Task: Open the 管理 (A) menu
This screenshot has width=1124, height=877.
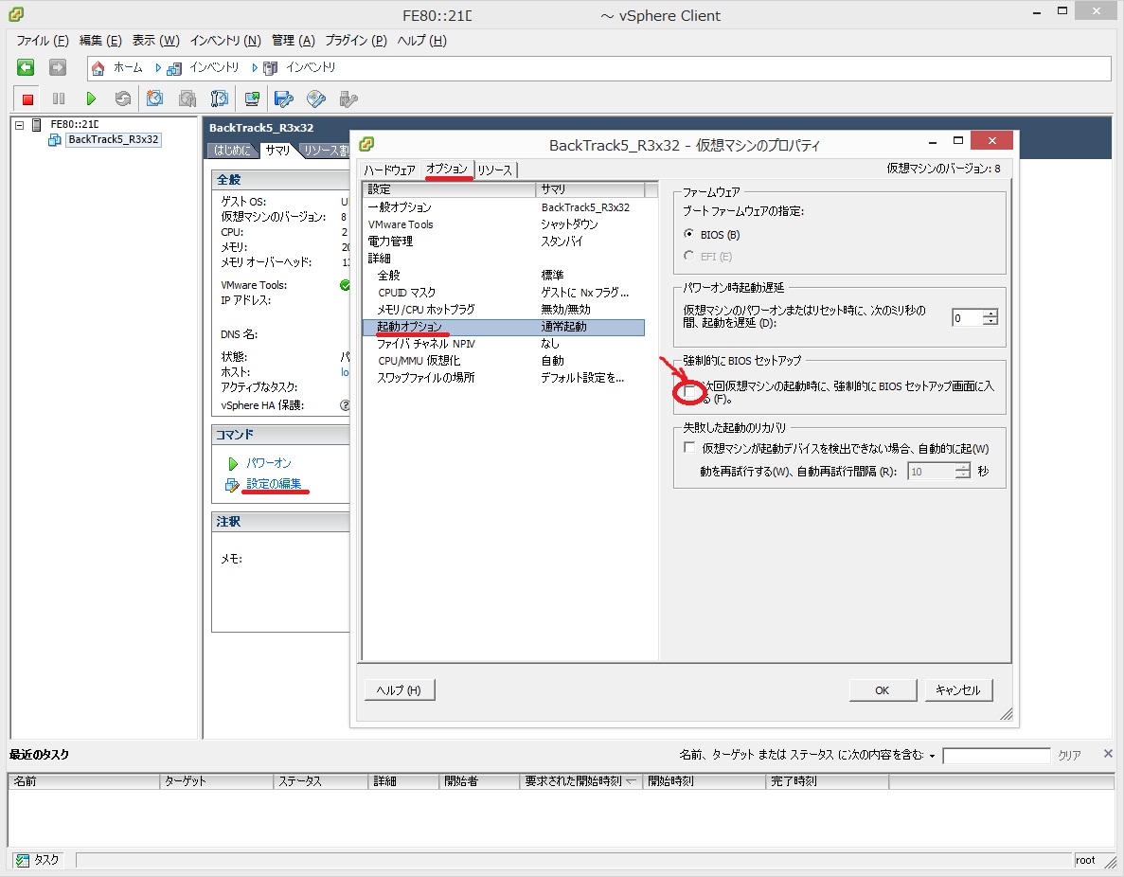Action: click(294, 41)
